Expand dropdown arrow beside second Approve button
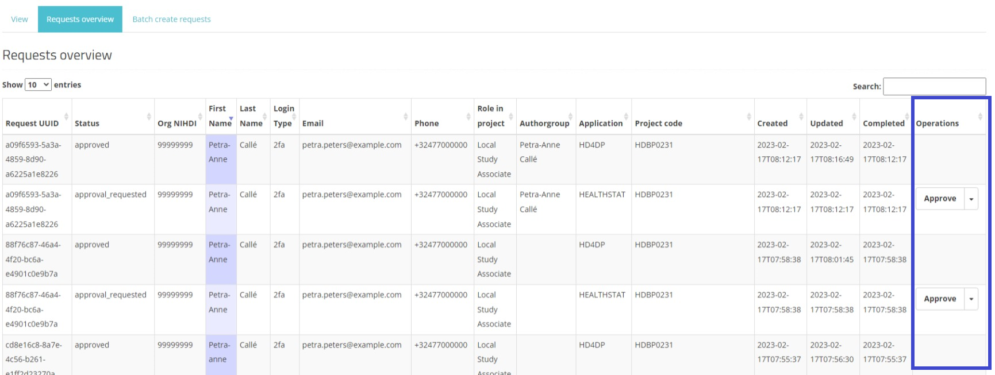 pos(971,299)
